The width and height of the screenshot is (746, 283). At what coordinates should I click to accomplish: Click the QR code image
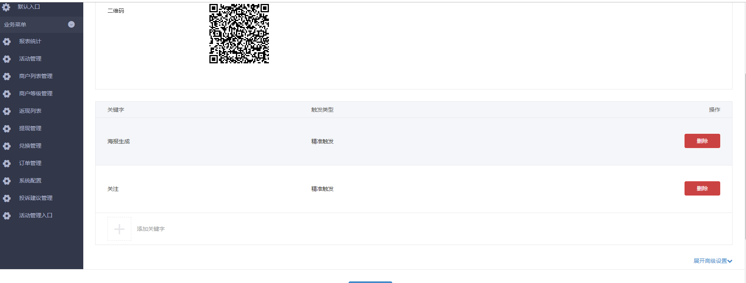(239, 34)
